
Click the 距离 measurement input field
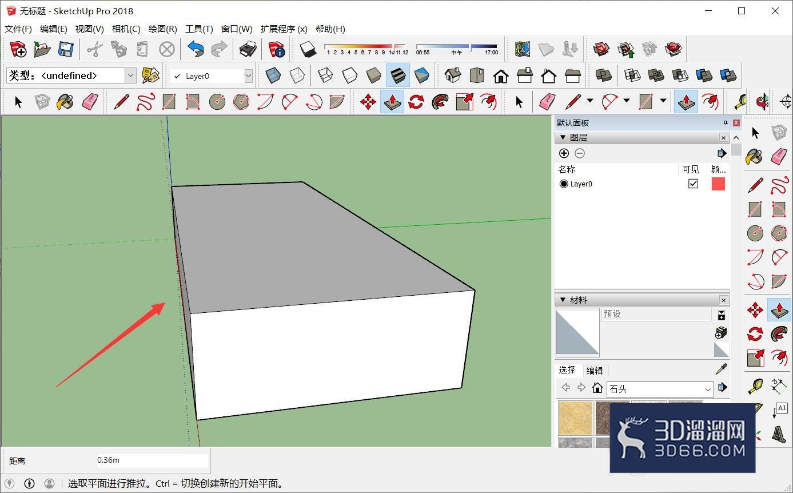(152, 460)
